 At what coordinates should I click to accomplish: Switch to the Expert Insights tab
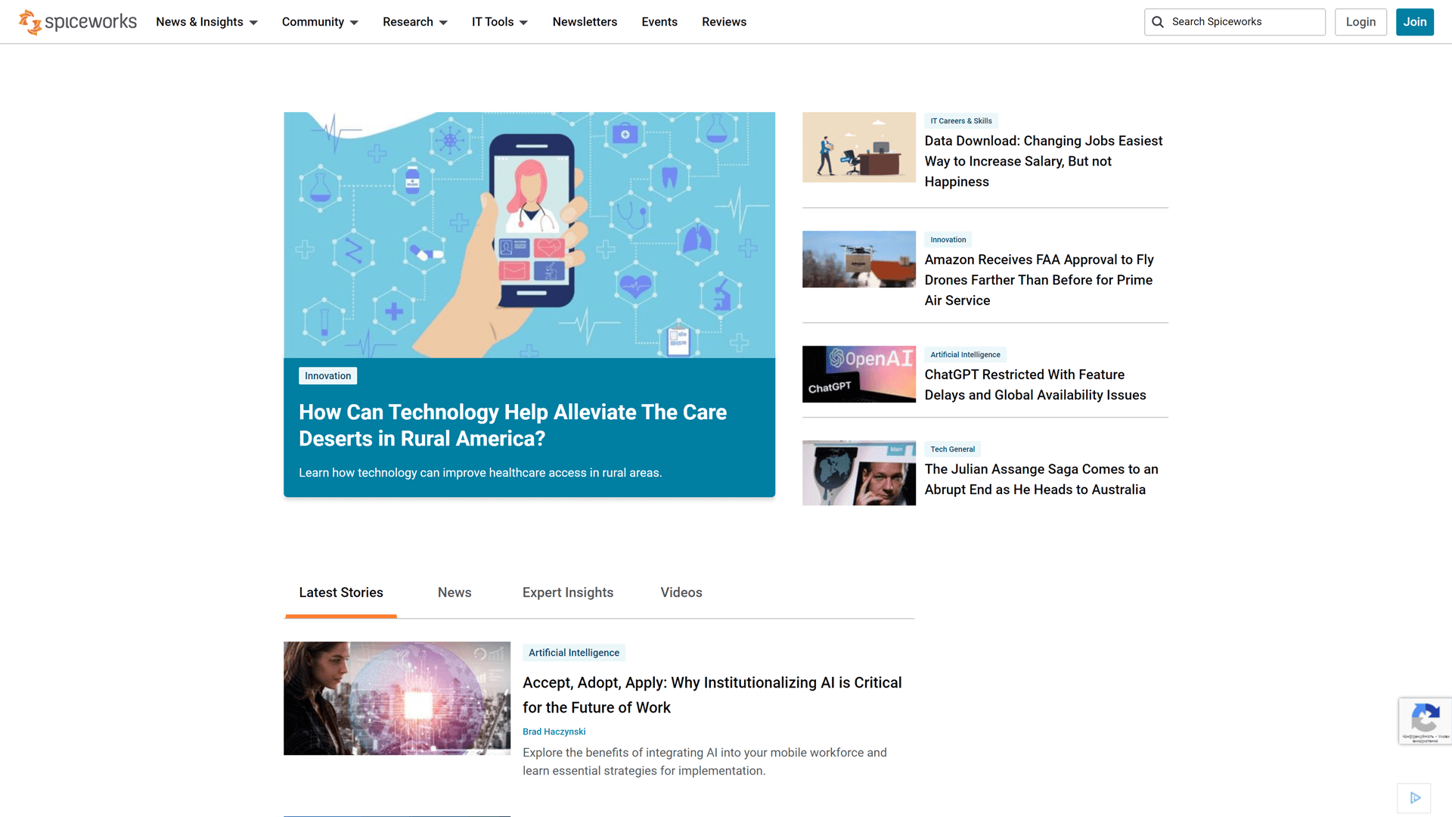point(567,592)
